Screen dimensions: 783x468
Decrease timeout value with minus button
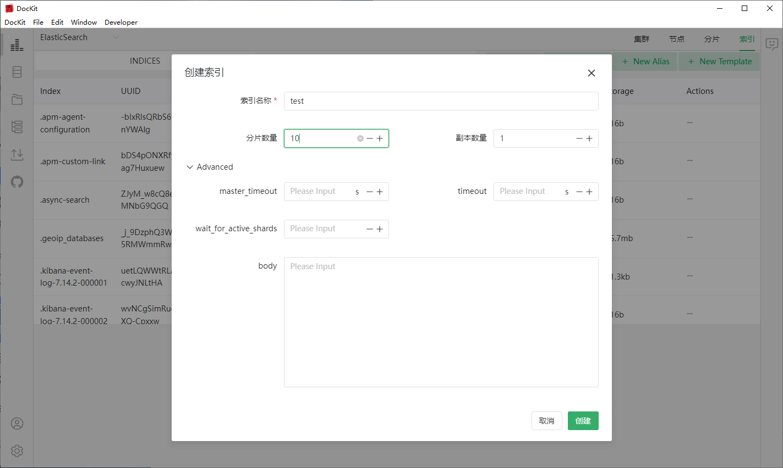579,192
